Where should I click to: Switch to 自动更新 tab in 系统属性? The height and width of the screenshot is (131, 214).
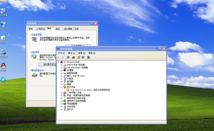point(68,29)
